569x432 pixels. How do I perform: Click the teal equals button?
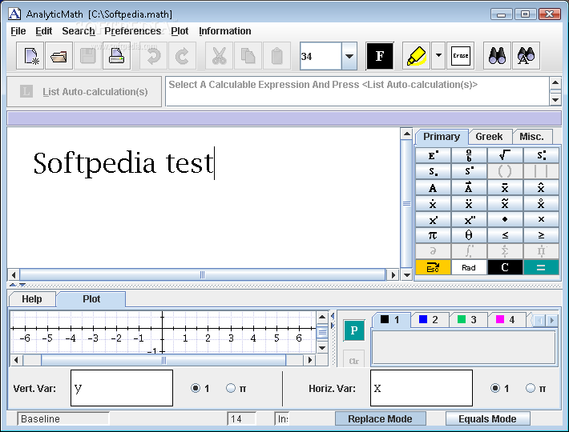pyautogui.click(x=541, y=267)
